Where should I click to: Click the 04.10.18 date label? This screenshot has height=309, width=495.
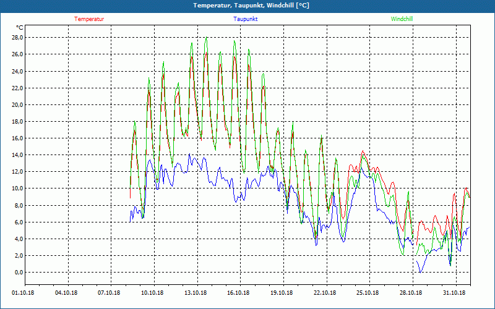(x=66, y=293)
